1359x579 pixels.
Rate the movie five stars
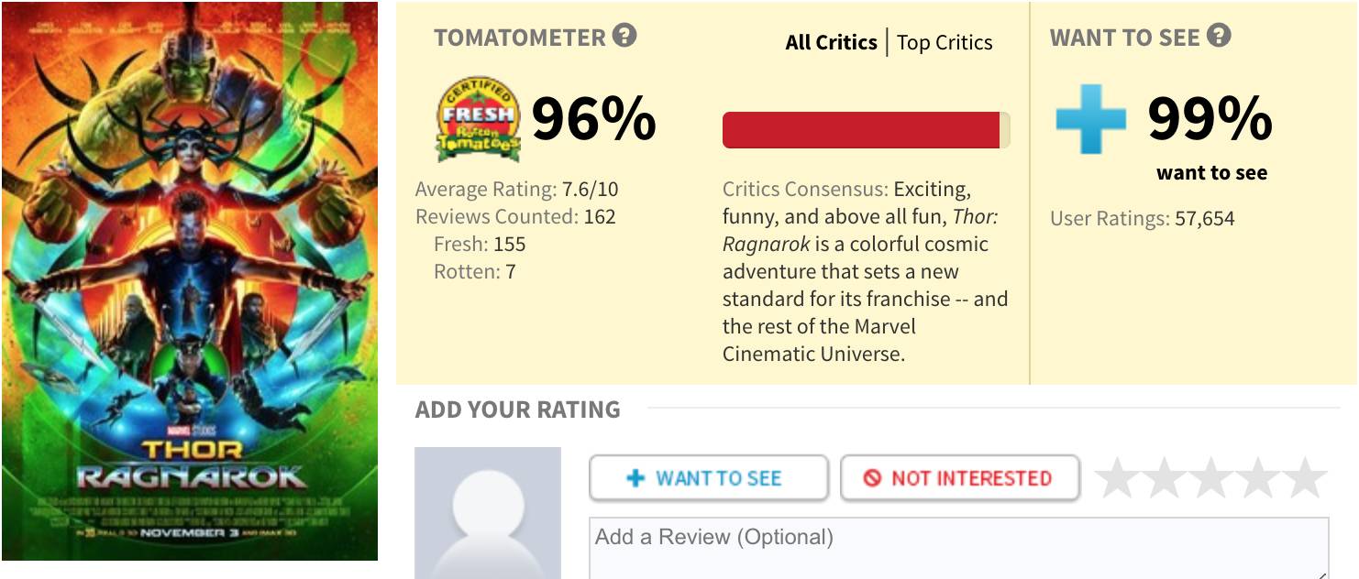(1305, 478)
